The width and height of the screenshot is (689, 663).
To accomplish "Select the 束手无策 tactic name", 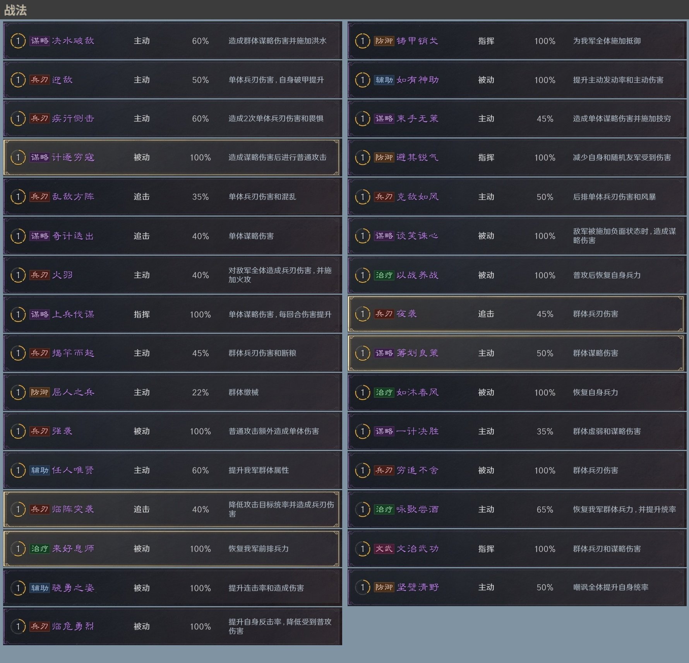I will click(x=418, y=118).
